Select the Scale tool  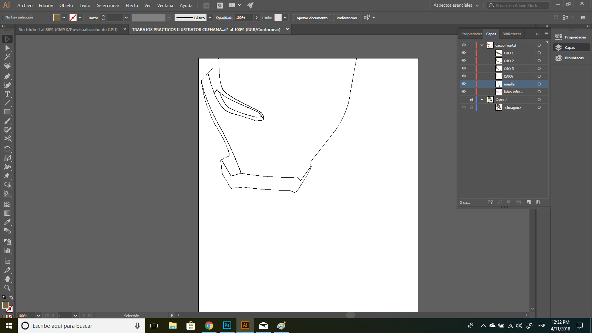(x=7, y=158)
